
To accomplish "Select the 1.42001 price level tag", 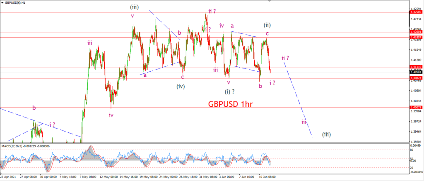I will [x=415, y=32].
